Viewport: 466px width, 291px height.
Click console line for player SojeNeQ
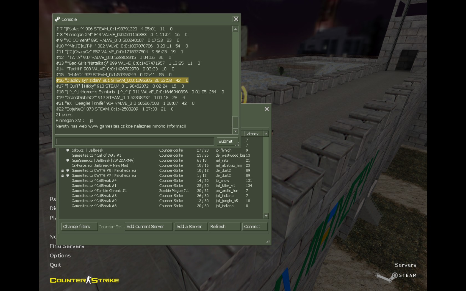point(115,109)
